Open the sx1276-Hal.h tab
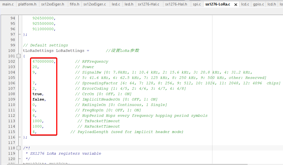This screenshot has width=283, height=165. pyautogui.click(x=176, y=4)
